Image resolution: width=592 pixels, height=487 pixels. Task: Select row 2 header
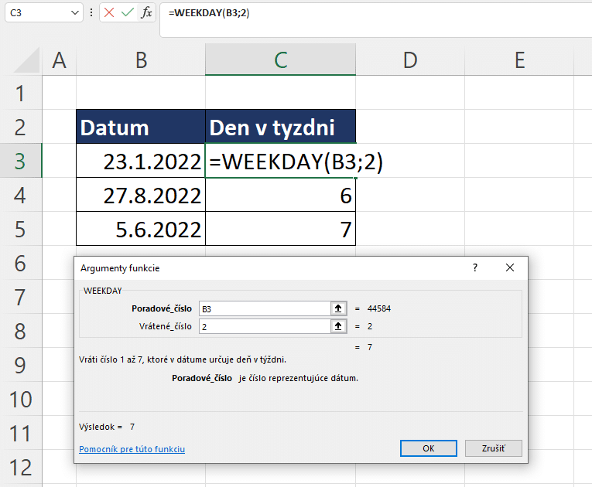pos(20,127)
